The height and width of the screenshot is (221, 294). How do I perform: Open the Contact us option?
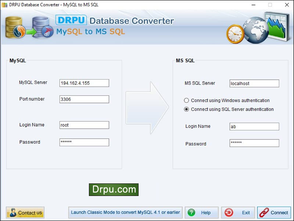25,213
